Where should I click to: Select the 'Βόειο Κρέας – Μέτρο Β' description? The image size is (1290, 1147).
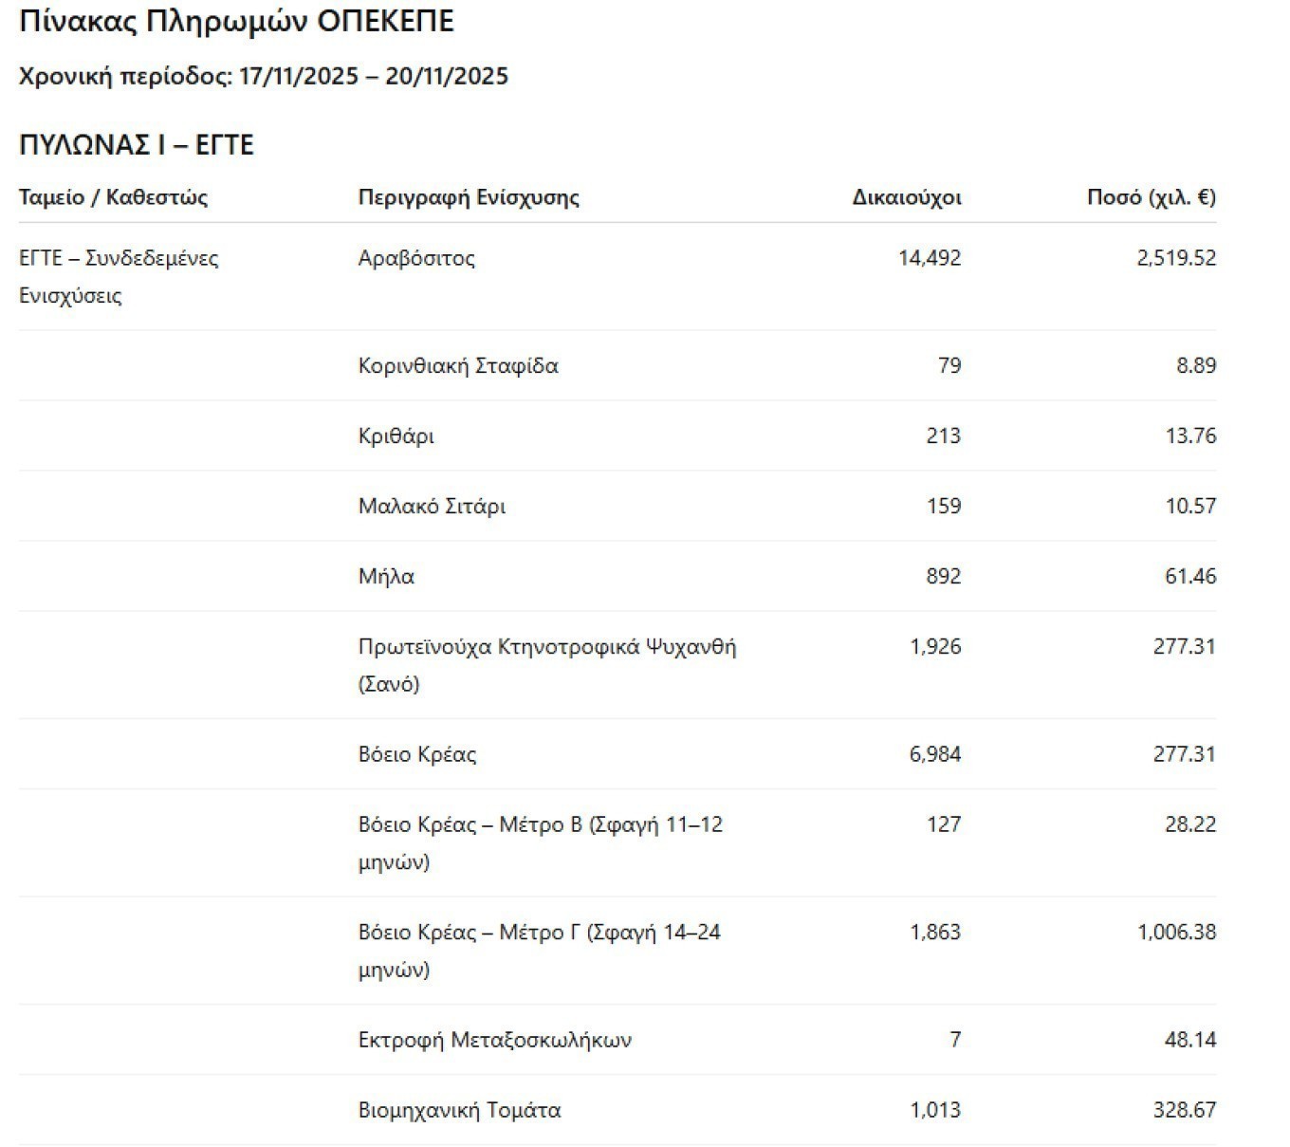(540, 842)
